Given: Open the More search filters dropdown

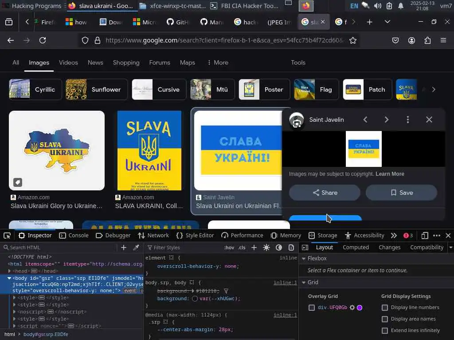Looking at the screenshot, I should [218, 63].
